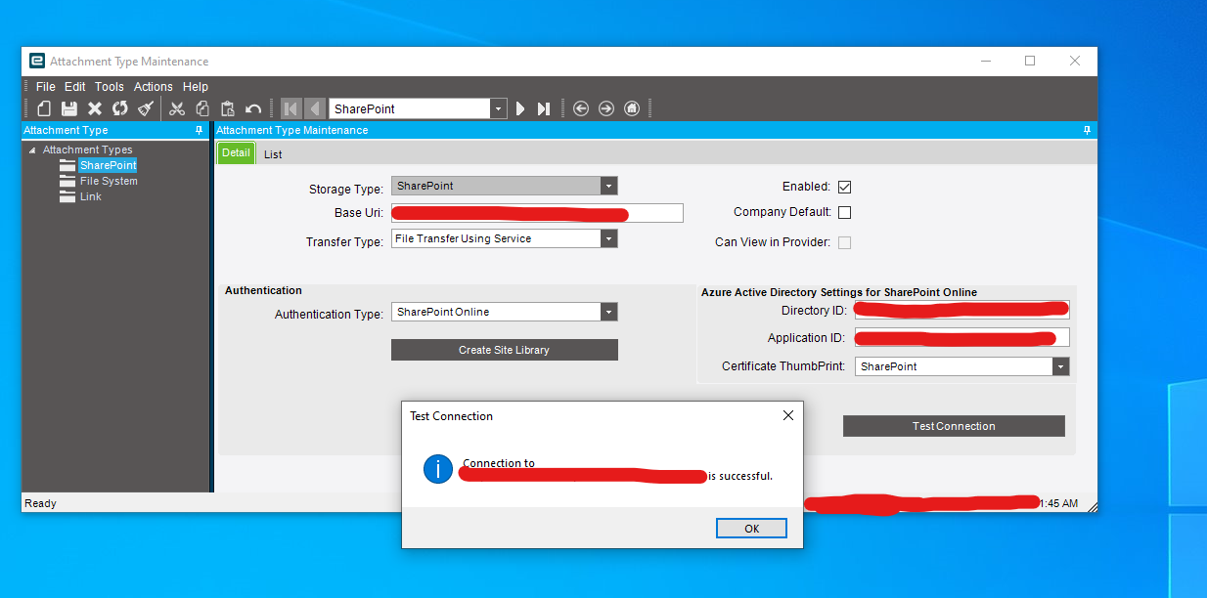Open the Transfer Type dropdown
1207x598 pixels.
point(609,238)
